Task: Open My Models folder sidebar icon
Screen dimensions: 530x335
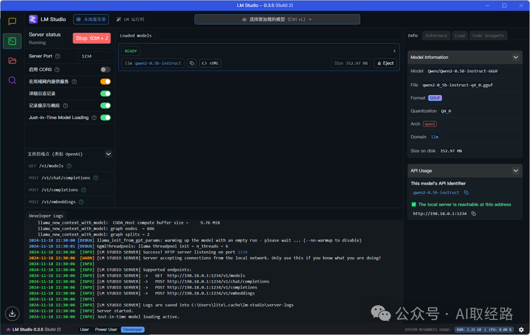Action: [12, 61]
